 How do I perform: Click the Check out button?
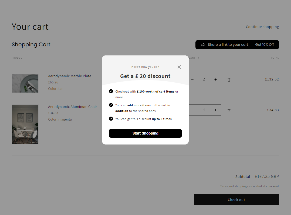(x=236, y=200)
